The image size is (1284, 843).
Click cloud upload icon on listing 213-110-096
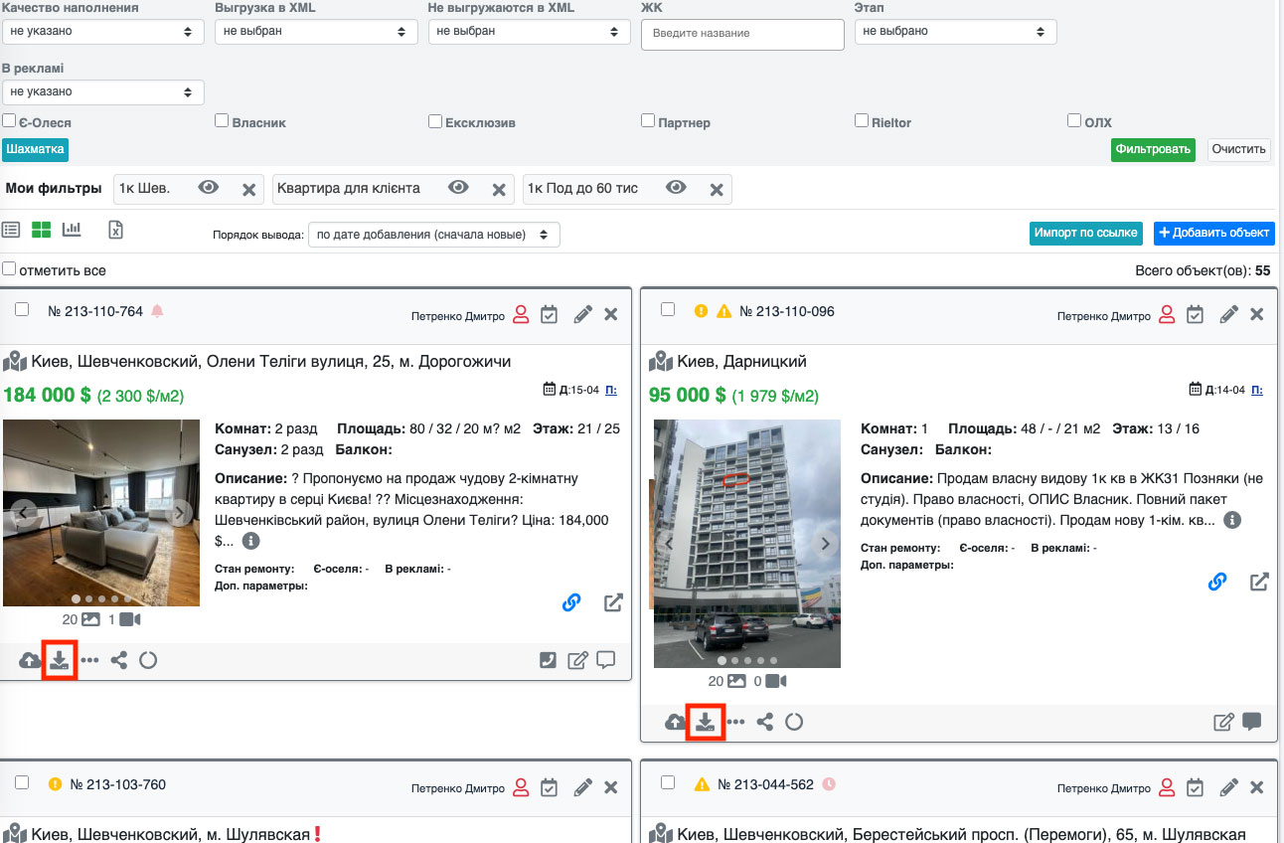[x=675, y=723]
